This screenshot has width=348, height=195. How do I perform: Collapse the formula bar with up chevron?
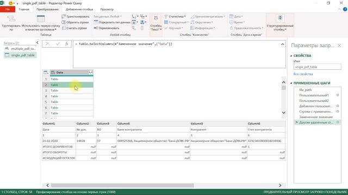click(282, 44)
